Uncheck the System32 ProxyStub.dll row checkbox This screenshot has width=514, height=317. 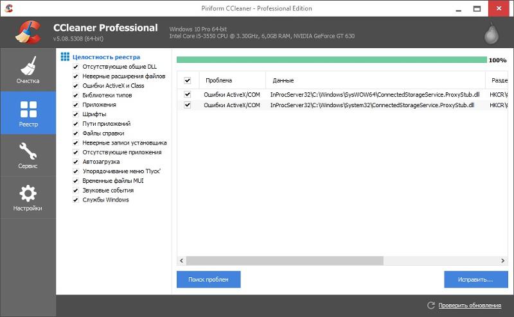point(188,105)
